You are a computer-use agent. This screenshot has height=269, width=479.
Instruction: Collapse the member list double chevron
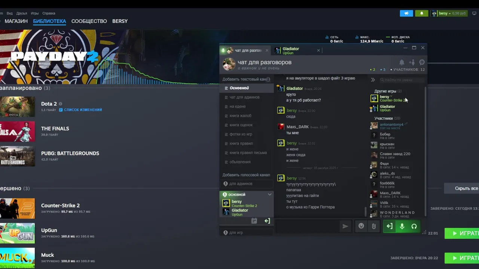coord(373,80)
